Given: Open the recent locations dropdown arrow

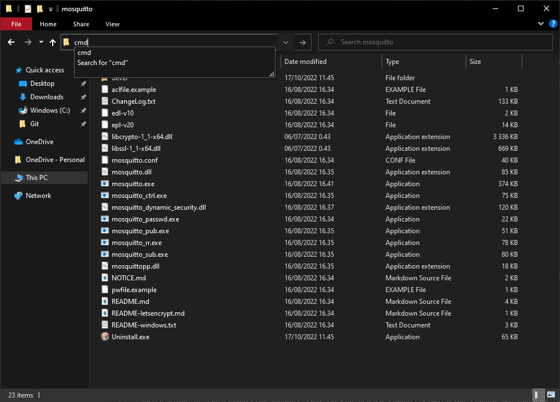Looking at the screenshot, I should [41, 42].
